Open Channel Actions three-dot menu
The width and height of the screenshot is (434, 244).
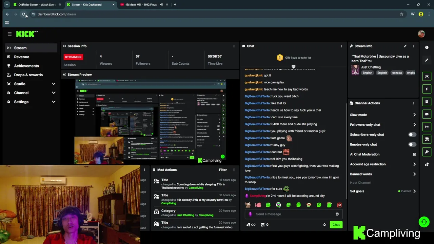click(x=413, y=103)
